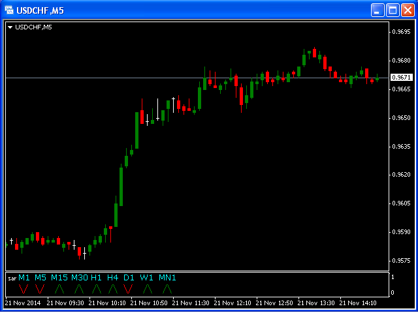
Task: Minimize the USDCHF chart window
Action: 378,10
